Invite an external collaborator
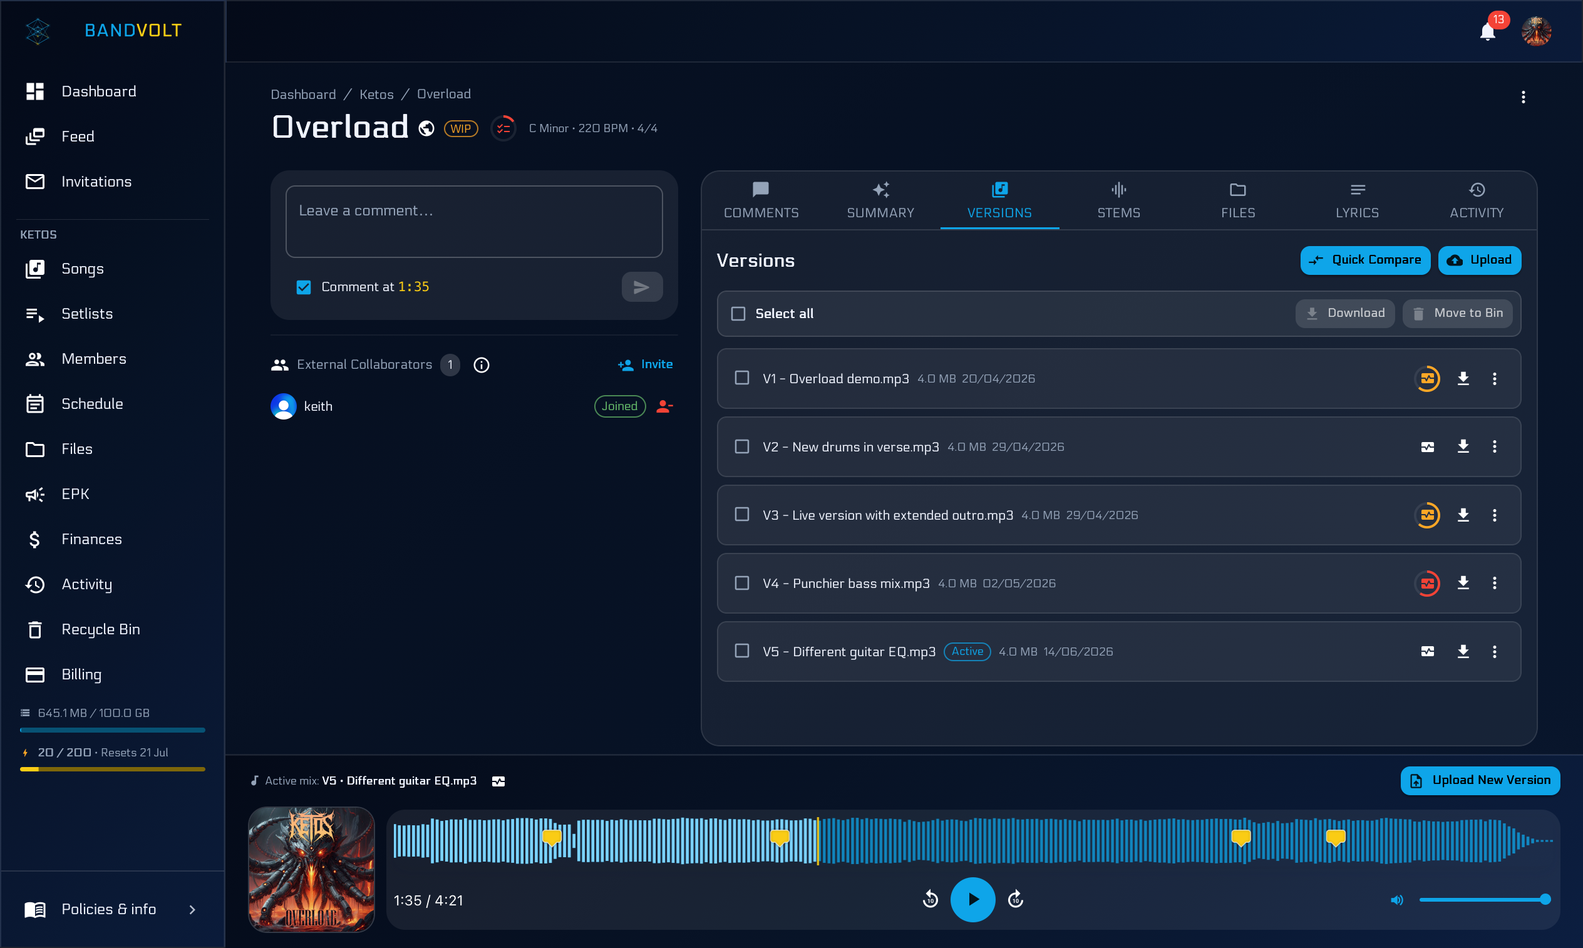 (x=645, y=365)
